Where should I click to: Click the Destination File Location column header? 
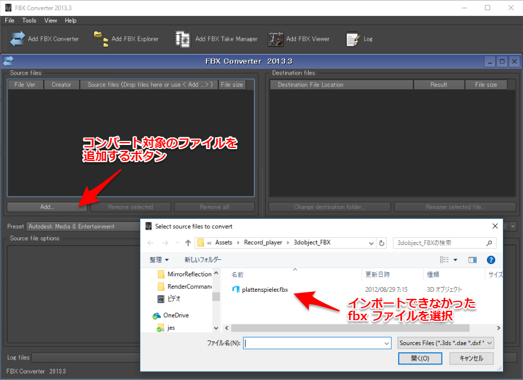coord(341,85)
